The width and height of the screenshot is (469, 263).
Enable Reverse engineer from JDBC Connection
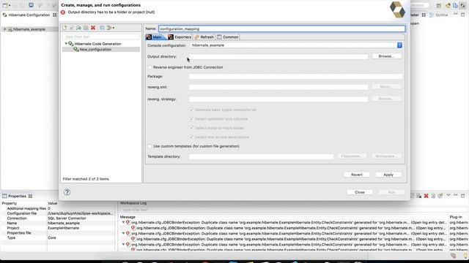149,67
